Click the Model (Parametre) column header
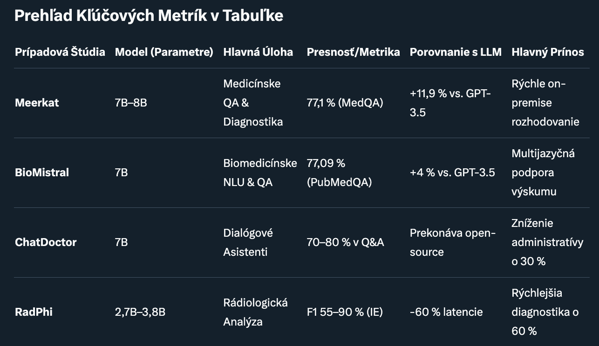The height and width of the screenshot is (346, 599). pyautogui.click(x=164, y=52)
